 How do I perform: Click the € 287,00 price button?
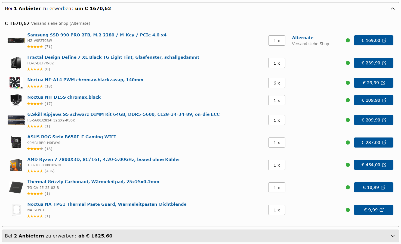coord(374,143)
